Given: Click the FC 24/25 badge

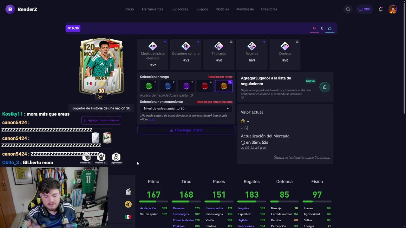Looking at the screenshot, I should 73,28.
